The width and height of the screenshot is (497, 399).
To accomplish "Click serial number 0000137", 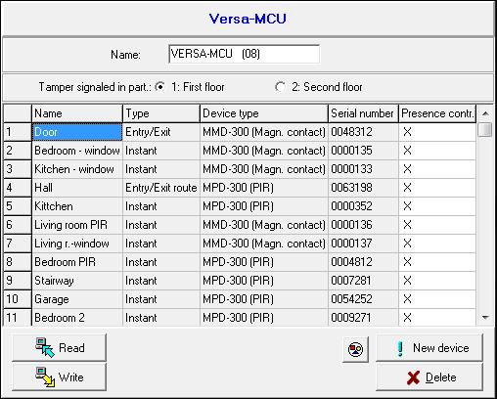I will click(x=363, y=244).
